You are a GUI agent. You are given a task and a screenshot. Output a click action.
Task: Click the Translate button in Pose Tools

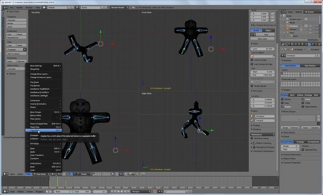(17, 20)
